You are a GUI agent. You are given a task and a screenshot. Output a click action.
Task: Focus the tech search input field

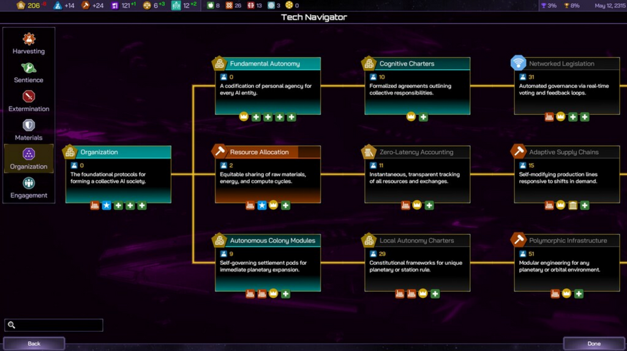tap(54, 325)
